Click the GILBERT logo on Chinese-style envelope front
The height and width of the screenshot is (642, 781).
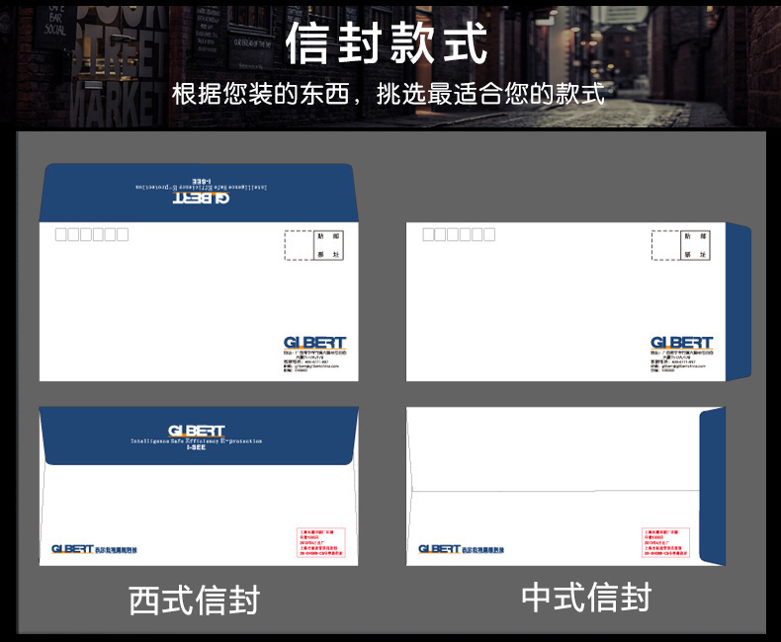click(x=682, y=343)
